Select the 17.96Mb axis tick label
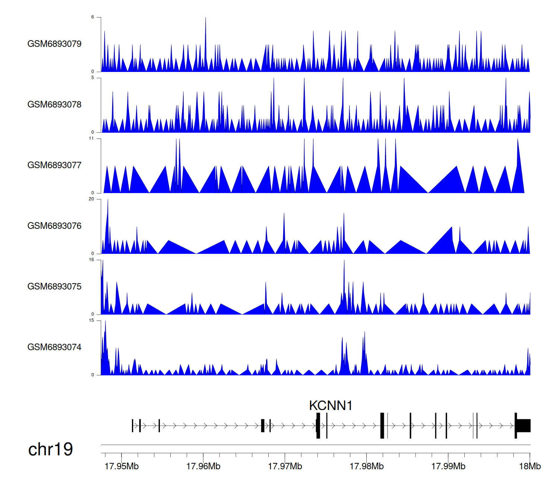559x492 pixels. coord(203,466)
